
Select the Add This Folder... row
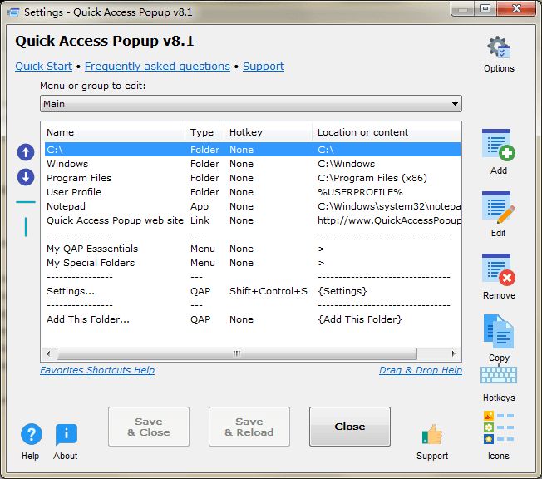click(253, 319)
